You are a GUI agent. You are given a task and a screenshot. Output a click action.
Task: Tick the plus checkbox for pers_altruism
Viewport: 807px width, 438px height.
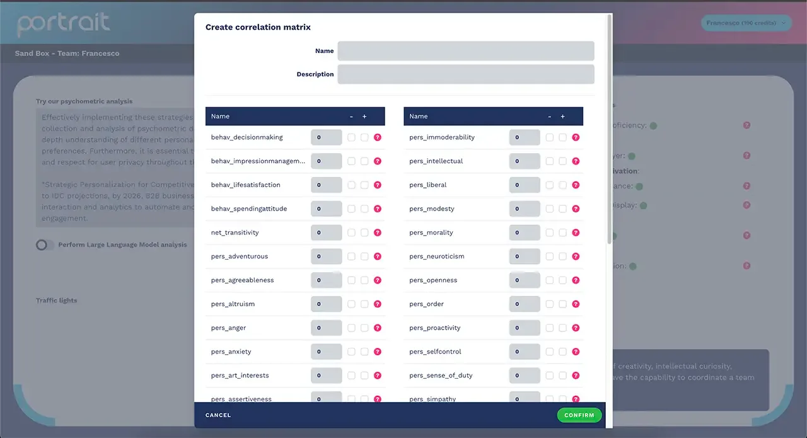(x=364, y=304)
